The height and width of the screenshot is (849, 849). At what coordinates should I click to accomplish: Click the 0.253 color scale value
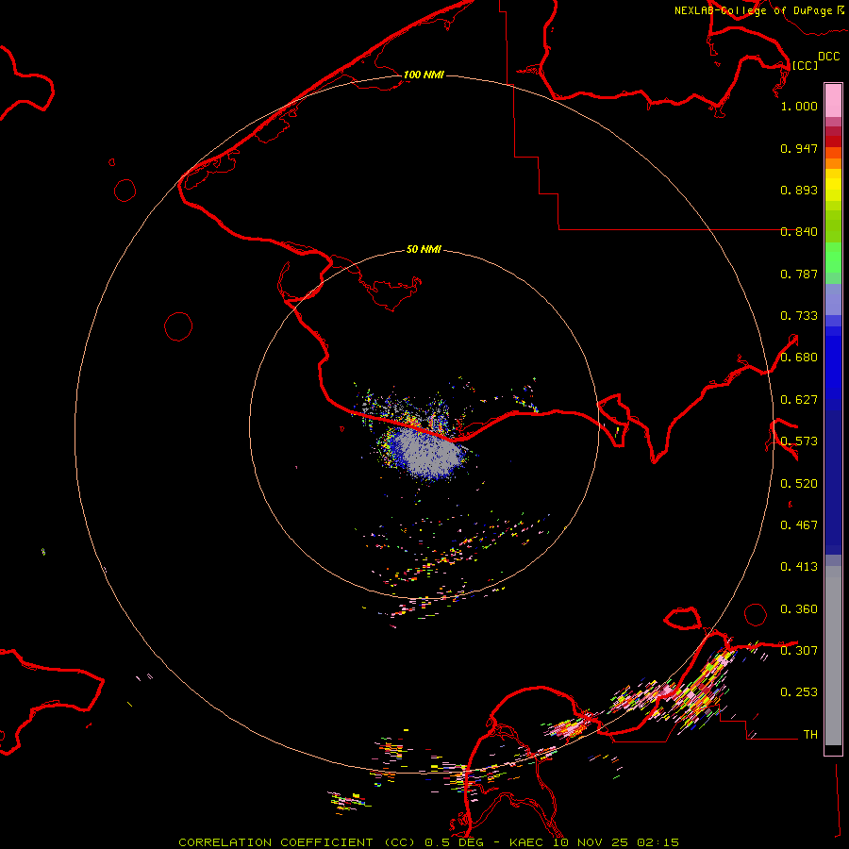tap(799, 692)
